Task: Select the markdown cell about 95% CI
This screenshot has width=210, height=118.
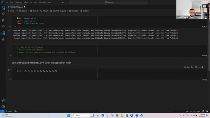Action: click(42, 63)
